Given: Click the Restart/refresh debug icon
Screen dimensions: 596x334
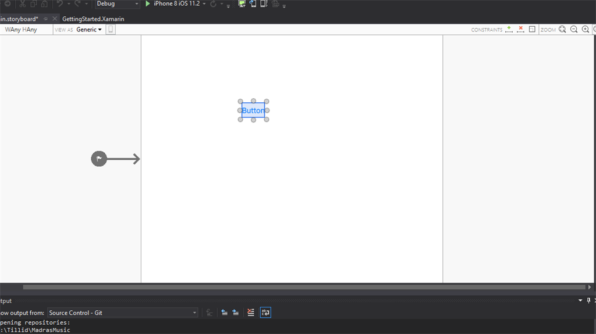Looking at the screenshot, I should 213,4.
